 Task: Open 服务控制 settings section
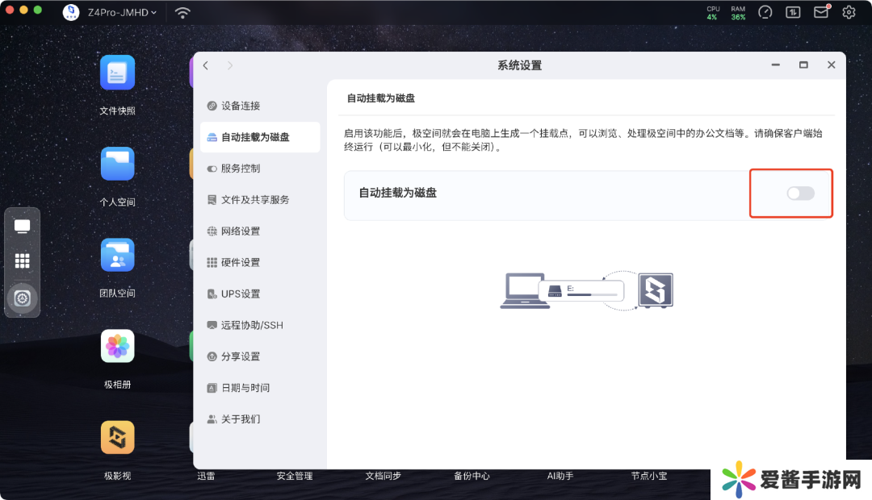click(x=240, y=169)
